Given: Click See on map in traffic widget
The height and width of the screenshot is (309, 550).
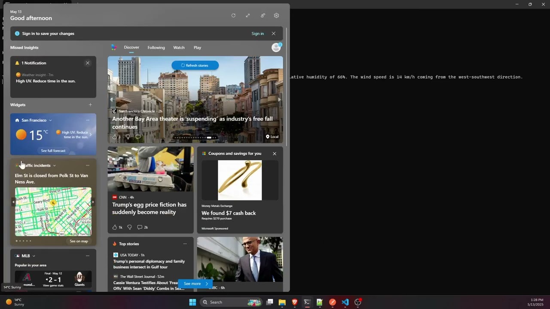Looking at the screenshot, I should click(x=79, y=241).
